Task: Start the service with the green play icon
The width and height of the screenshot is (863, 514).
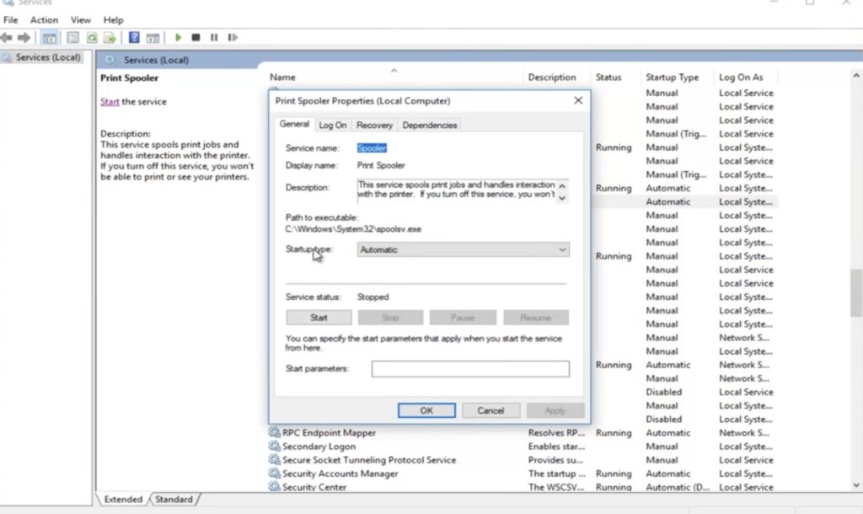Action: point(178,37)
